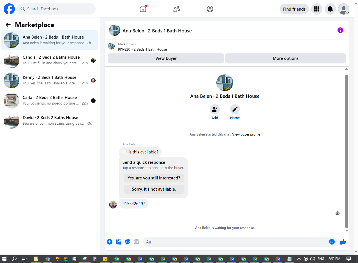Click the Facebook logo
This screenshot has height=263, width=358.
[x=9, y=9]
